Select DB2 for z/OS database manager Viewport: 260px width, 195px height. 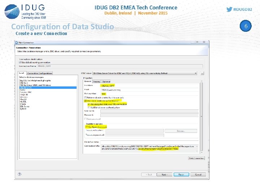point(48,87)
